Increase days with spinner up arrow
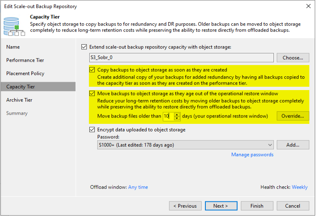 tap(177, 115)
